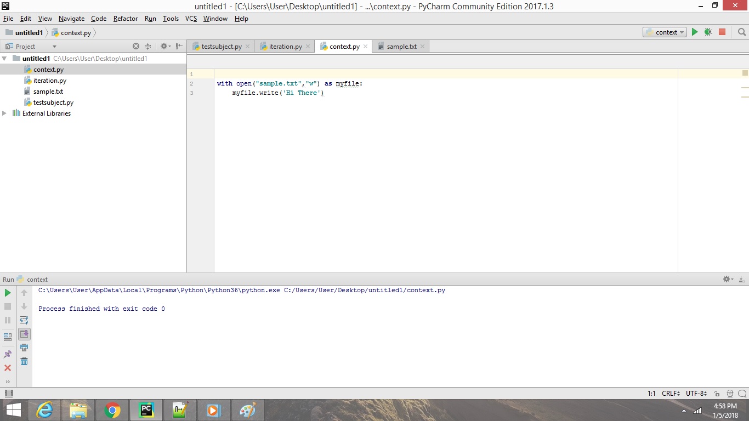
Task: Open the Refactor menu
Action: point(126,19)
